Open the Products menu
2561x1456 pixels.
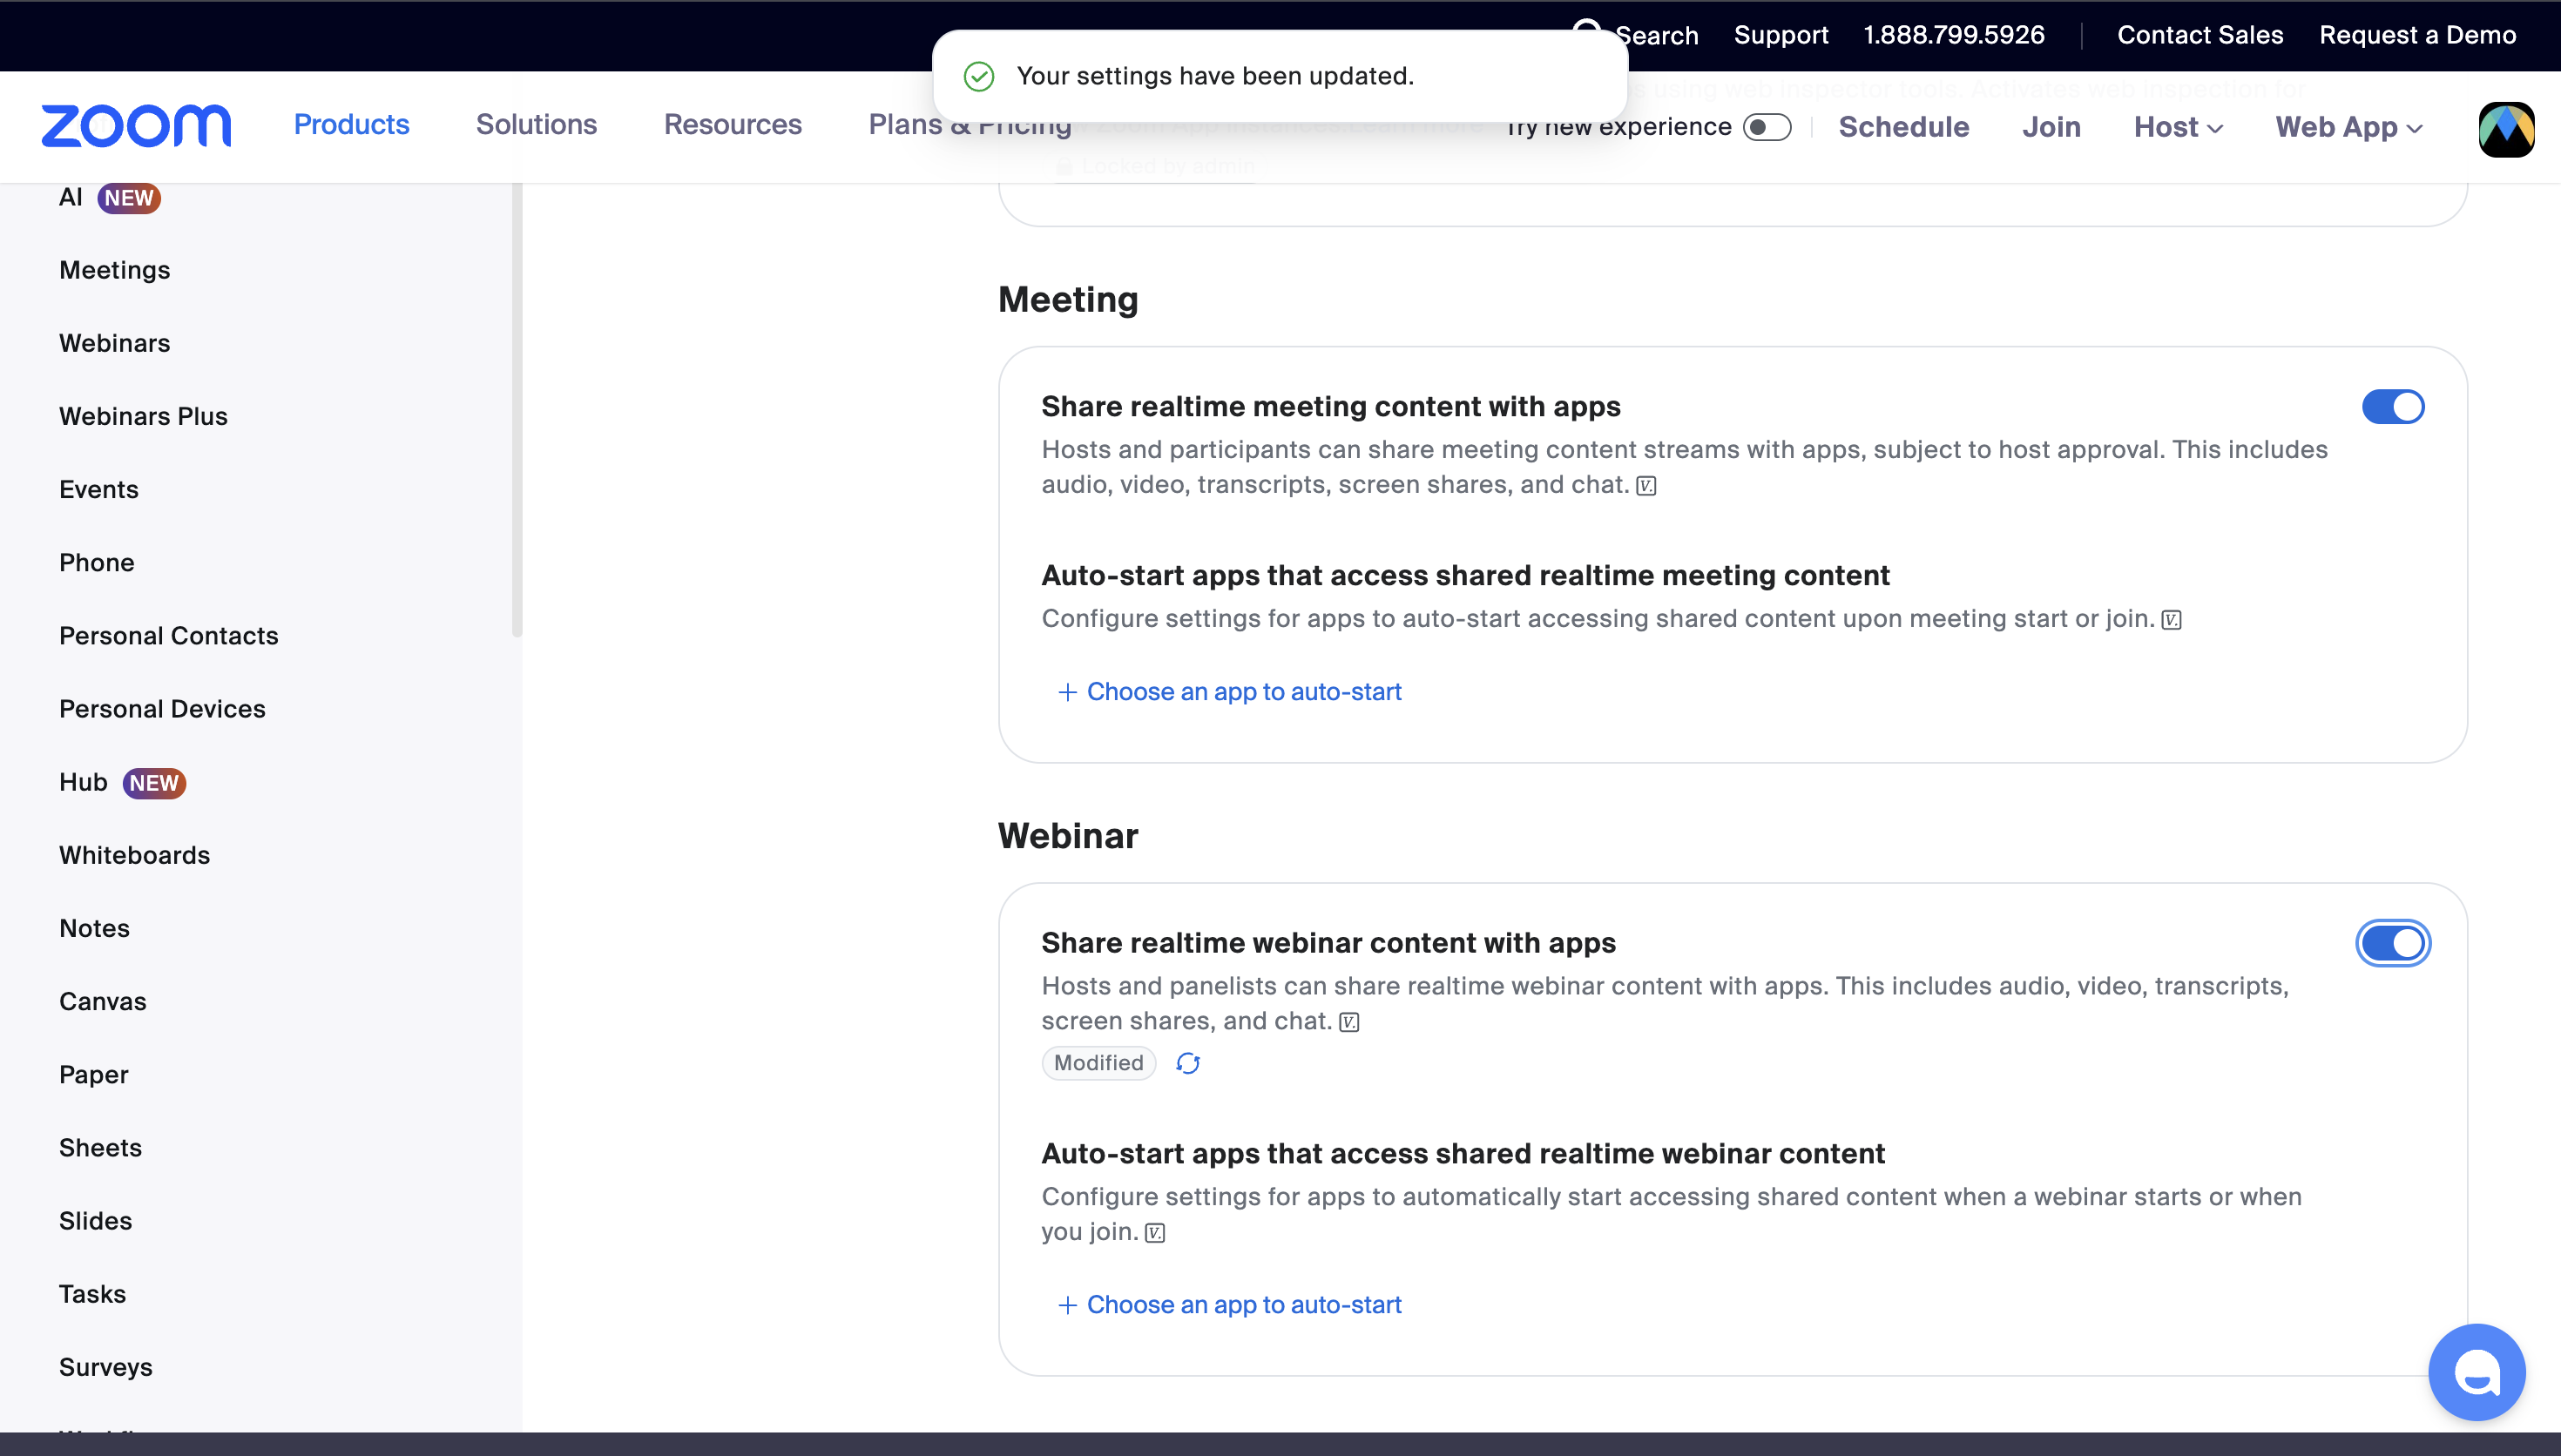click(351, 124)
